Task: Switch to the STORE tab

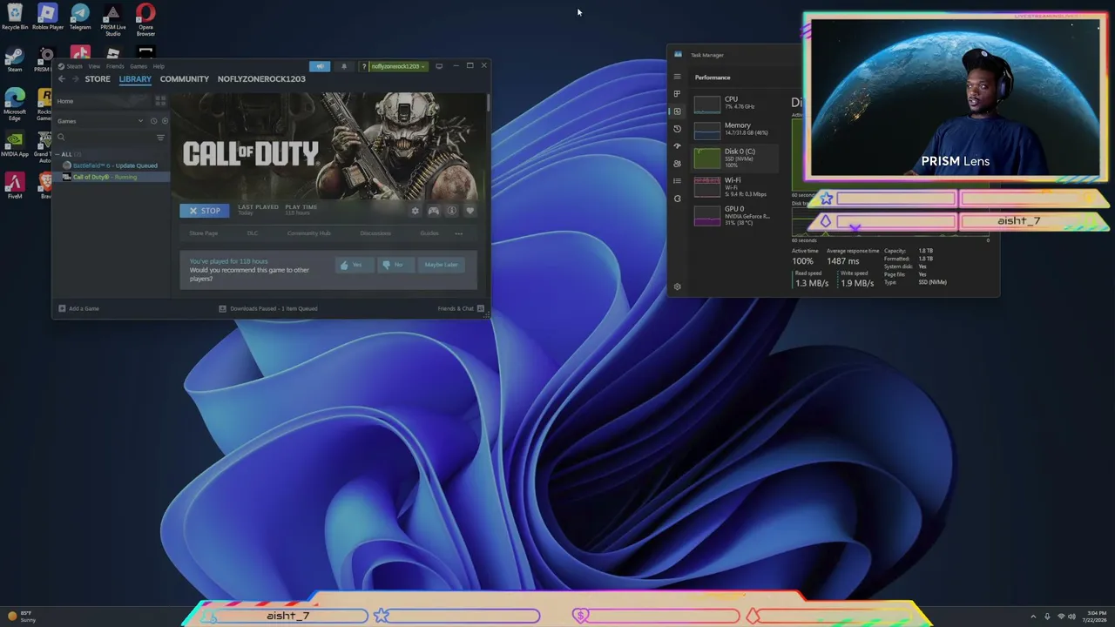Action: (x=98, y=79)
